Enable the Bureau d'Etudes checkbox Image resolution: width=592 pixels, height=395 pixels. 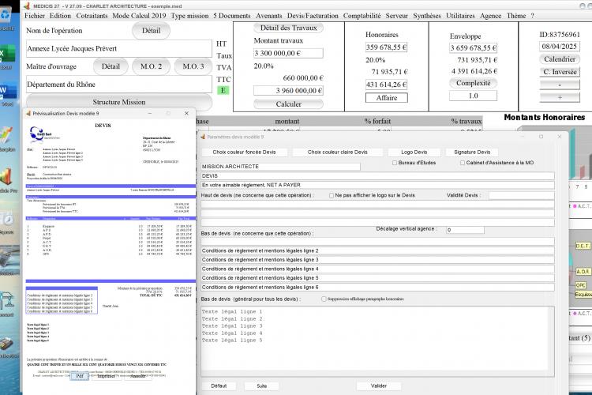395,163
